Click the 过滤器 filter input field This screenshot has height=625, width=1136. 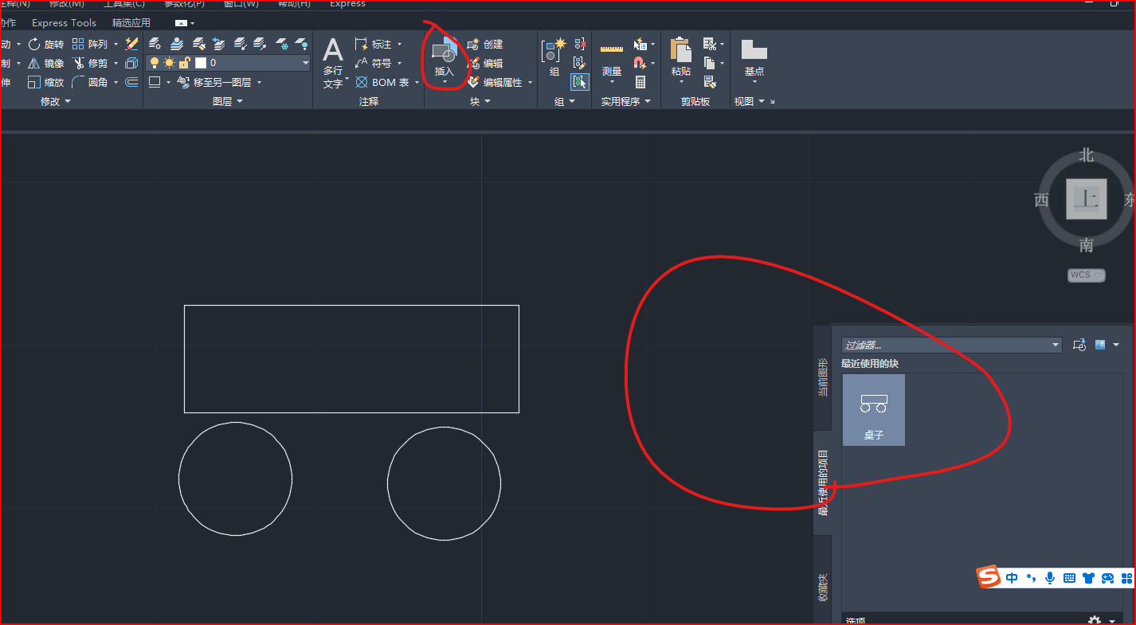pyautogui.click(x=952, y=345)
